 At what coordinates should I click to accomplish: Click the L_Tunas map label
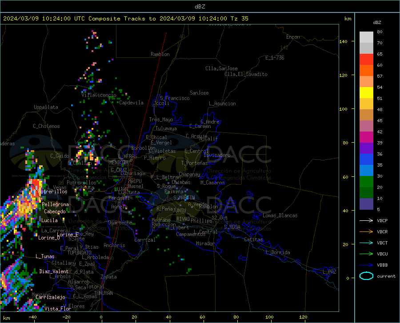[45, 256]
